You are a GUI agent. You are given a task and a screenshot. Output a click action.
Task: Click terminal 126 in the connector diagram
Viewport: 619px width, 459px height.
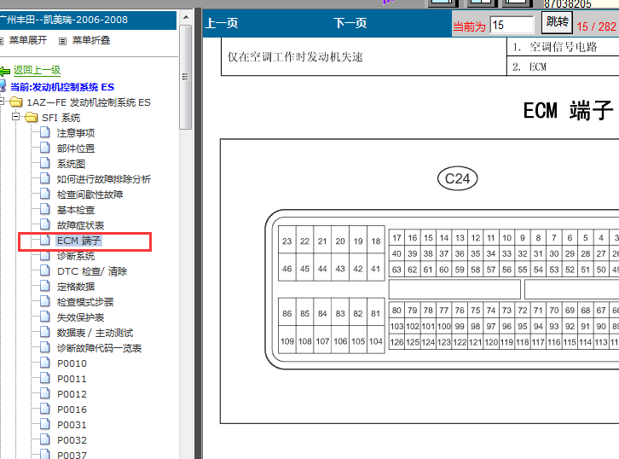pyautogui.click(x=396, y=342)
